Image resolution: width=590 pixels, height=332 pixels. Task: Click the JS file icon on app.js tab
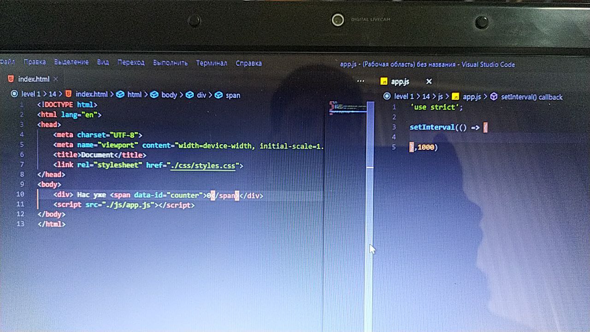click(x=383, y=82)
